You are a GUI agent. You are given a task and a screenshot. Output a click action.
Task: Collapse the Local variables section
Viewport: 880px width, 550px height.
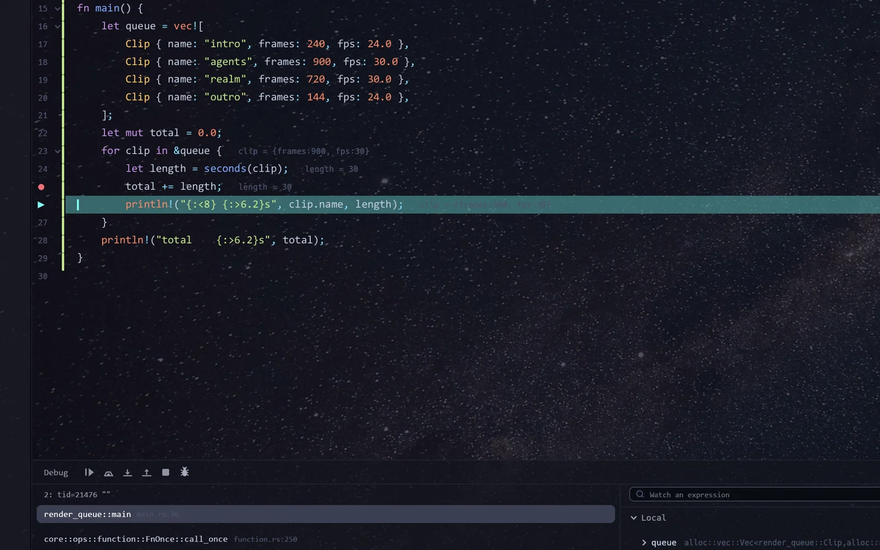(634, 518)
